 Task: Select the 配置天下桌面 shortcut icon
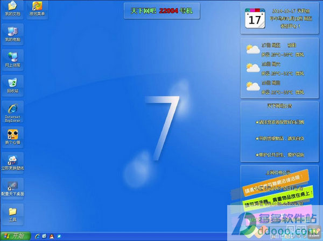click(12, 188)
